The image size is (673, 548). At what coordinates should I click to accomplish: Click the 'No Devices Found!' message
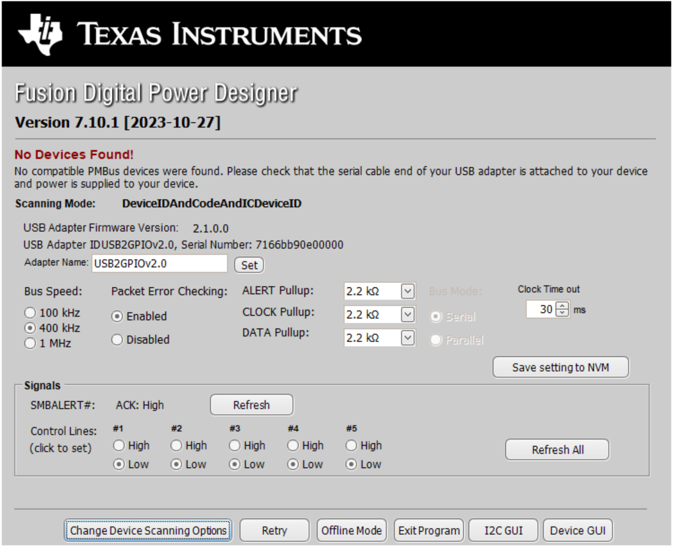[74, 155]
